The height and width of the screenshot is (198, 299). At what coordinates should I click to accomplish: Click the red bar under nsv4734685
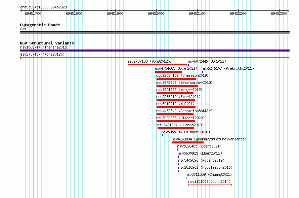[168, 72]
